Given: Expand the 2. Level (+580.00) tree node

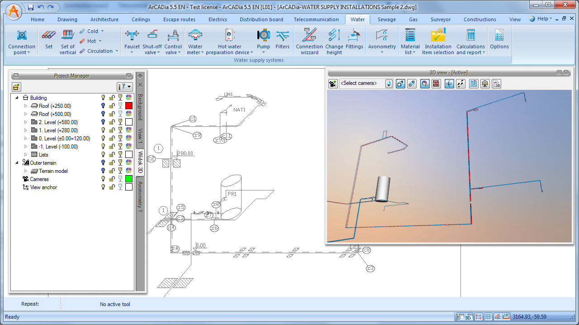Looking at the screenshot, I should click(x=26, y=122).
